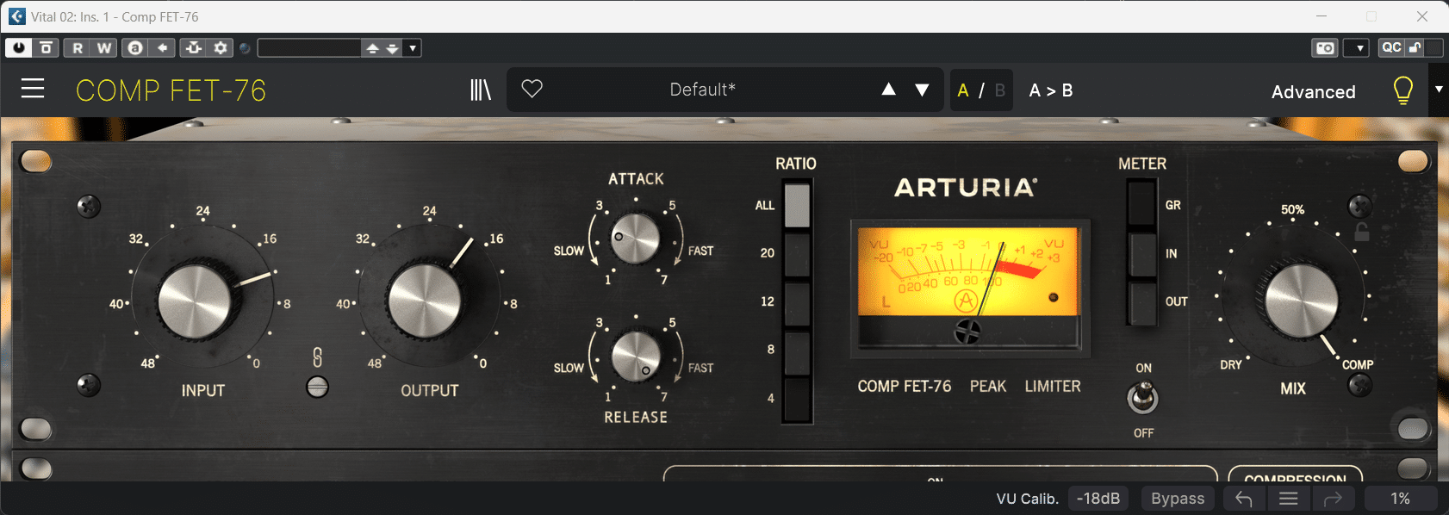This screenshot has width=1449, height=515.
Task: Click the ARTURIA logo
Action: [x=966, y=188]
